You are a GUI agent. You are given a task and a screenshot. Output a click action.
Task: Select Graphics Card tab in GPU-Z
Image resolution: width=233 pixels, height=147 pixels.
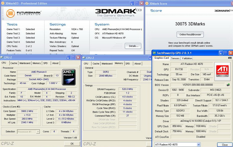click(162, 58)
